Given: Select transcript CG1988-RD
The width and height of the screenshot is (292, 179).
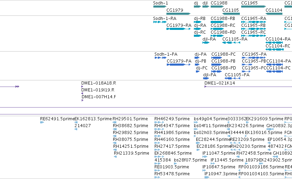Looking at the screenshot, I should 217,36.
